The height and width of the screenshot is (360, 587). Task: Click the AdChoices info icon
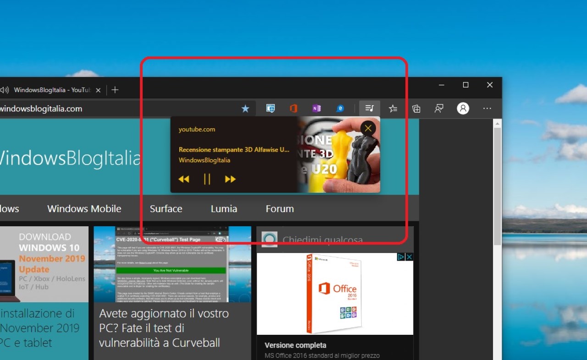[401, 257]
